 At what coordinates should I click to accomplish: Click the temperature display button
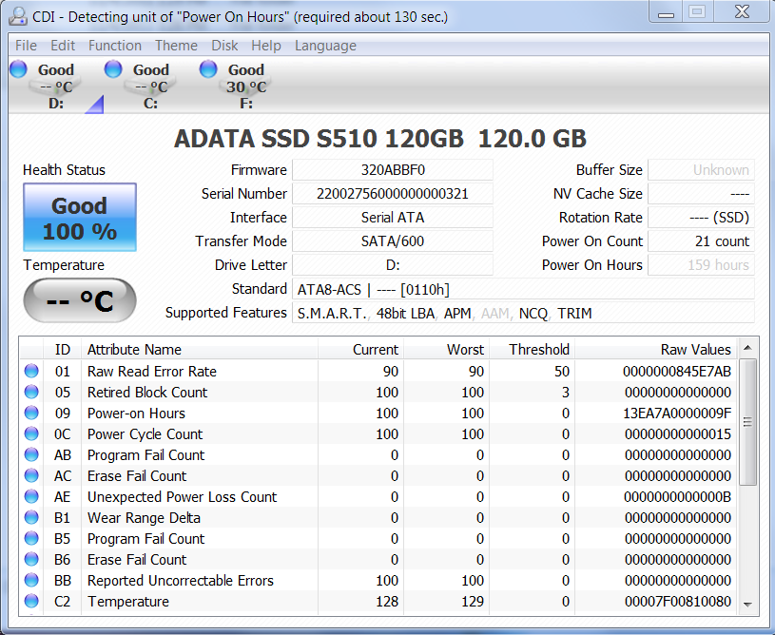coord(80,301)
